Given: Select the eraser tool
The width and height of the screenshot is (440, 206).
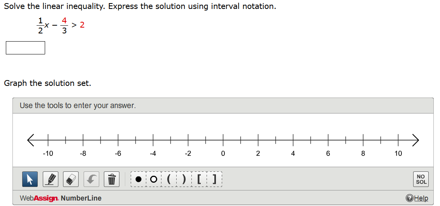Looking at the screenshot, I should click(71, 179).
